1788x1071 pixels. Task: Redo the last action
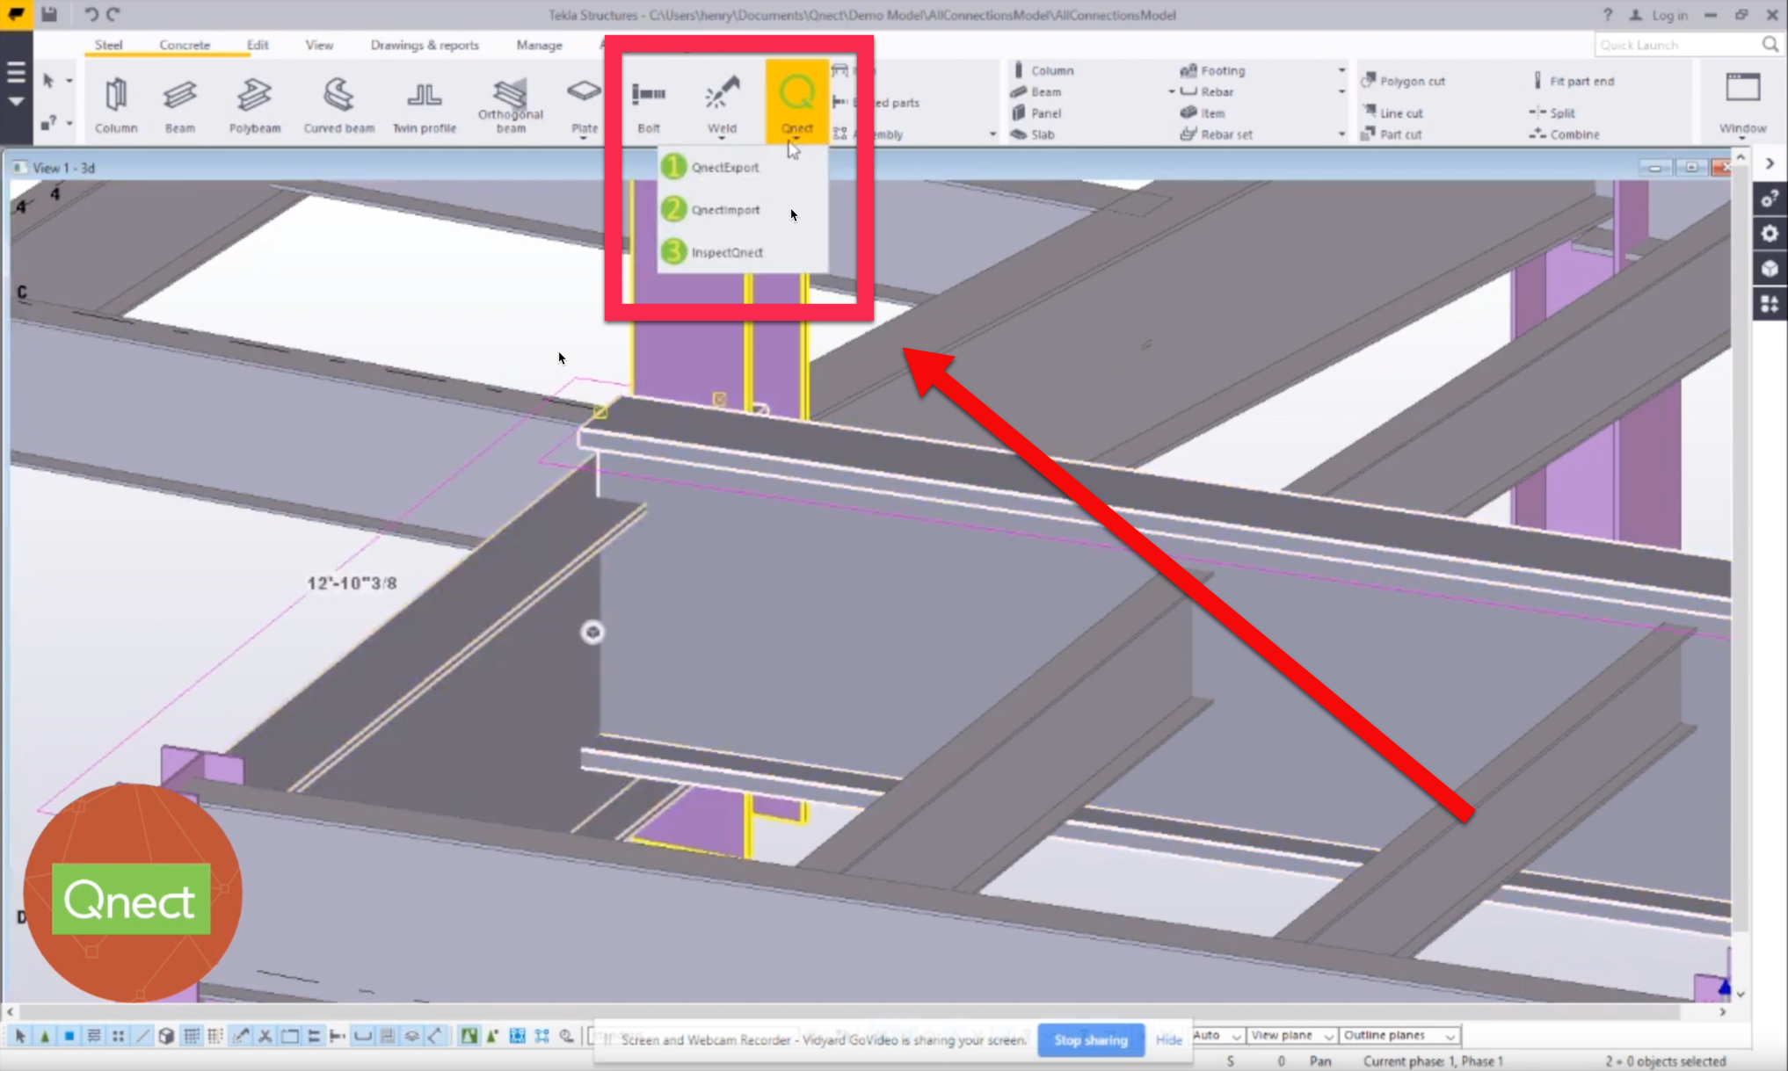[x=113, y=14]
